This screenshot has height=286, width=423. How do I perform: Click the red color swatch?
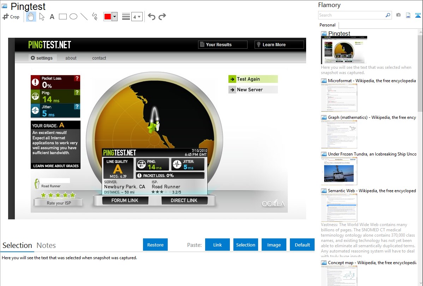pos(108,17)
